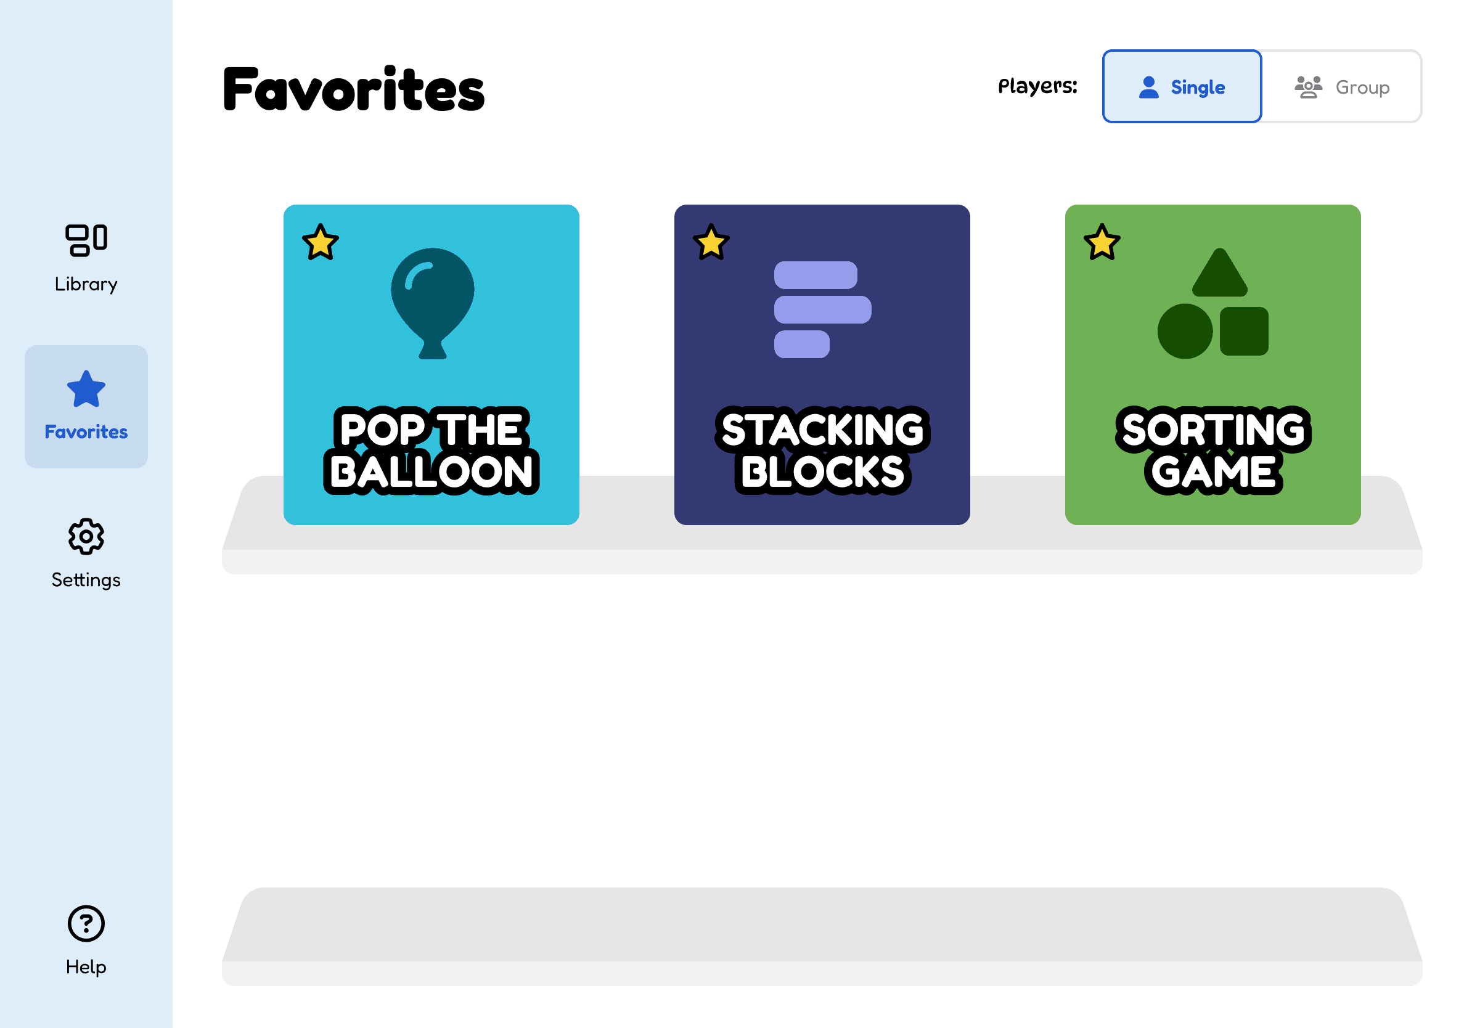Click the single person icon in Players
This screenshot has height=1028, width=1472.
click(1149, 87)
